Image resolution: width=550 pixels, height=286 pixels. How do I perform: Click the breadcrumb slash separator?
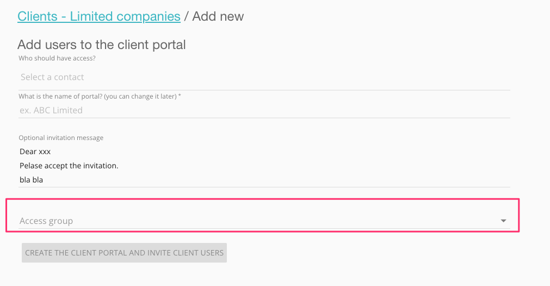(187, 16)
